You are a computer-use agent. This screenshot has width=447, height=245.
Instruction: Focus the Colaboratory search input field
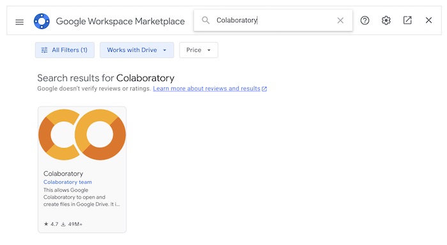[x=274, y=20]
